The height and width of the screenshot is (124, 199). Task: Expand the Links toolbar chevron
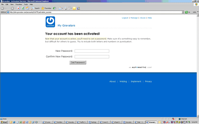pos(198,12)
